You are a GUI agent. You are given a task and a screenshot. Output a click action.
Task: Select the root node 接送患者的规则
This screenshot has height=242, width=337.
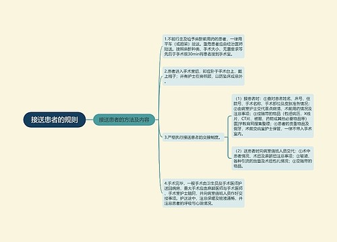(x=55, y=120)
